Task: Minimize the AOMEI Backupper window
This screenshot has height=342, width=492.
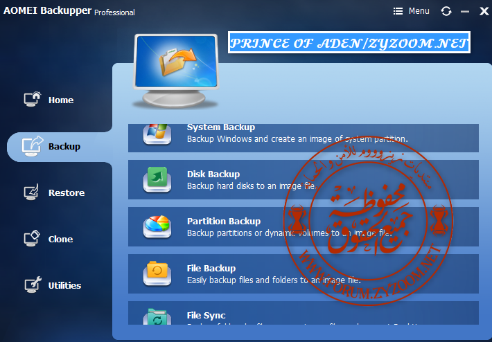Action: tap(465, 12)
